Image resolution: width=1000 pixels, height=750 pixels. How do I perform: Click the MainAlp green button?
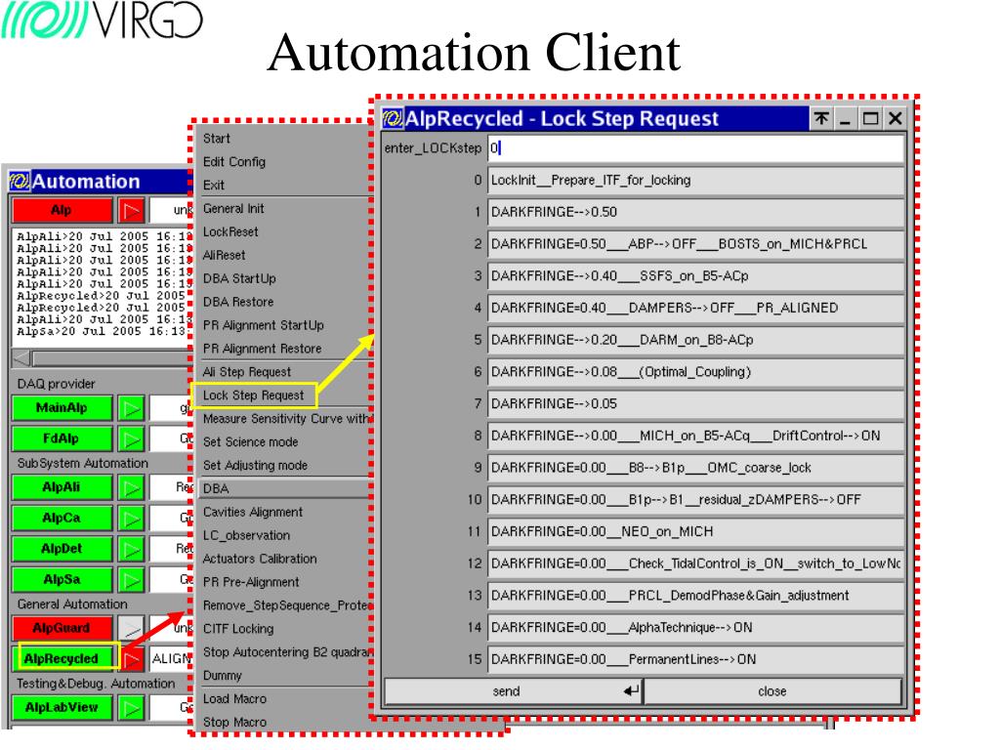click(x=62, y=408)
